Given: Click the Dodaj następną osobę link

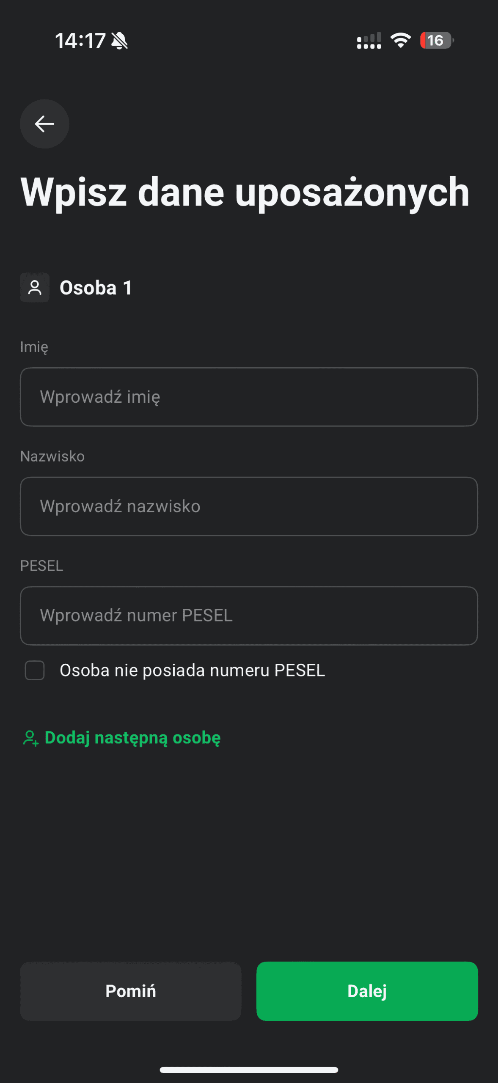Looking at the screenshot, I should pos(132,738).
